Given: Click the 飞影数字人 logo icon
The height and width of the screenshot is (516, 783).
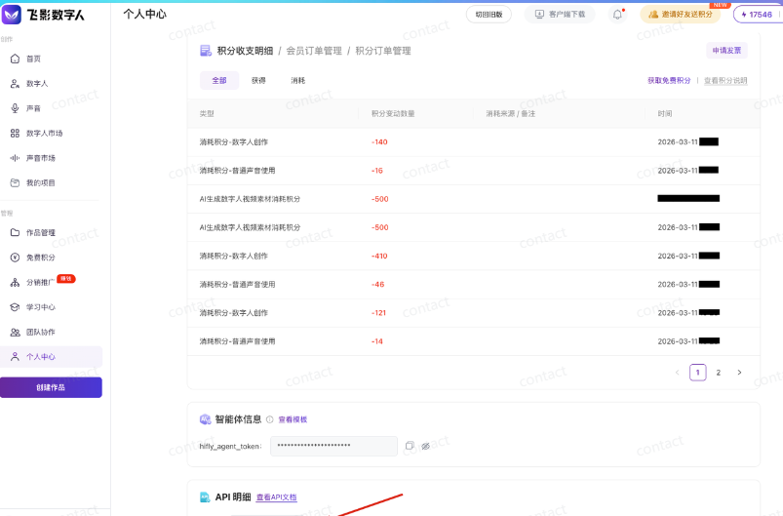Looking at the screenshot, I should coord(12,15).
